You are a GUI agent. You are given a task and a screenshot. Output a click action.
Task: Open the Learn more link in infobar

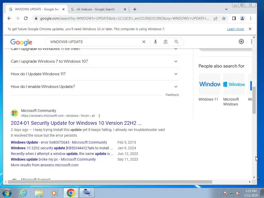coord(235,29)
